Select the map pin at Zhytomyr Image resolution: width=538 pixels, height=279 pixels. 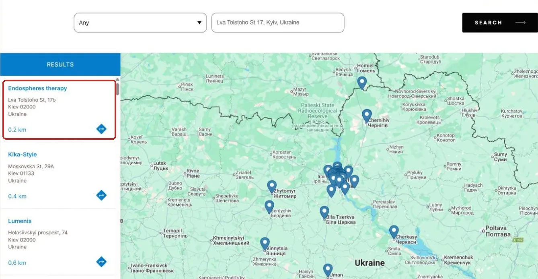click(272, 187)
